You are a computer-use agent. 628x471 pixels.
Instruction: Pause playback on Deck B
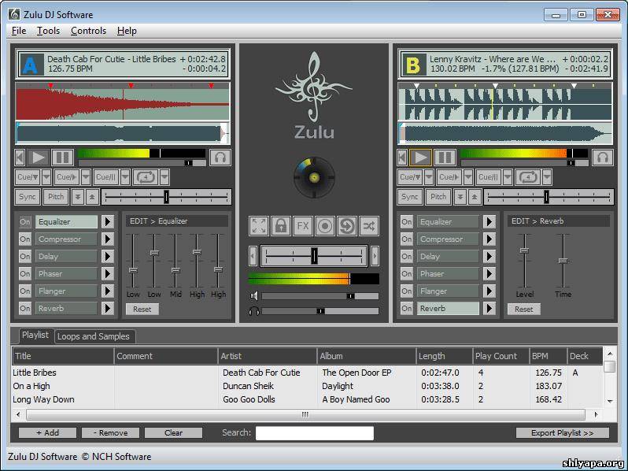[445, 158]
